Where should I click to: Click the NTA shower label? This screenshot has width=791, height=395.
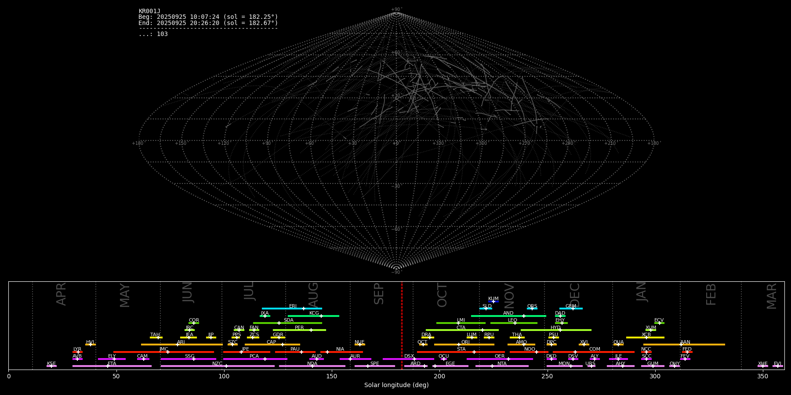[x=502, y=364]
